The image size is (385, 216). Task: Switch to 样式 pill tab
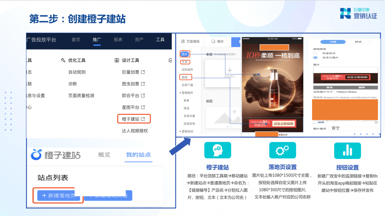tap(358, 42)
